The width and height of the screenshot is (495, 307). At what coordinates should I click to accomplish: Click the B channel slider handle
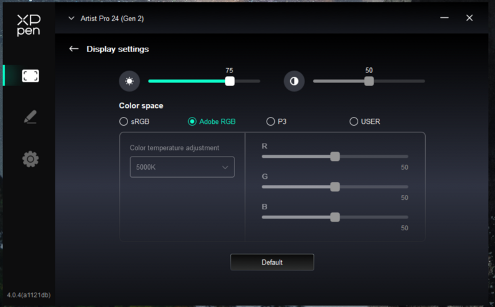tap(335, 217)
